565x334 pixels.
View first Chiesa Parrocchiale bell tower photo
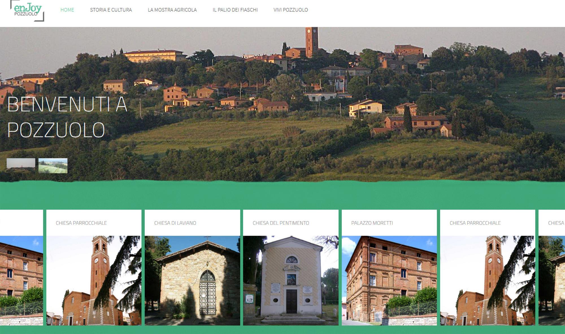pos(94,280)
